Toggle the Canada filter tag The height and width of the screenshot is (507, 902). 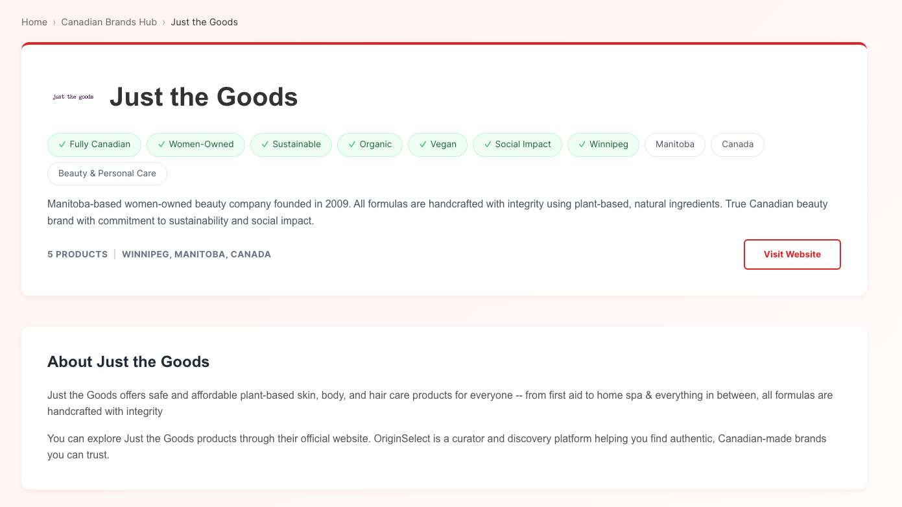[x=737, y=145]
